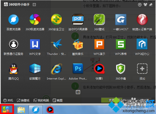This screenshot has width=156, height=114.
Task: Launch 软媒魔方
Action: pos(35,69)
